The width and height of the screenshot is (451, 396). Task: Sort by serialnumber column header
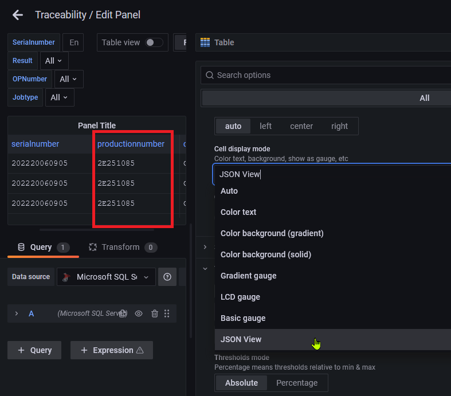36,144
